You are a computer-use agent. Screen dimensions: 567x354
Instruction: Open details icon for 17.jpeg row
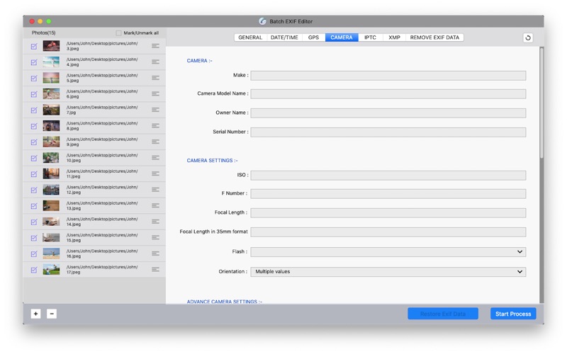click(x=155, y=270)
